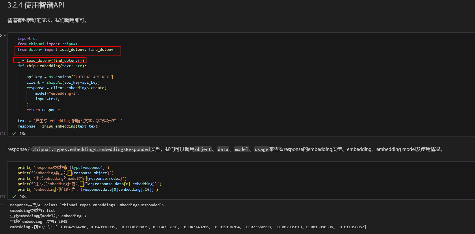This screenshot has width=475, height=234.
Task: Click the 'ZHIPUAI_API_KEY' string in code
Action: (x=92, y=77)
